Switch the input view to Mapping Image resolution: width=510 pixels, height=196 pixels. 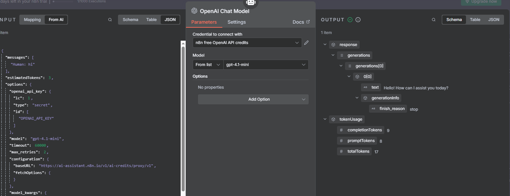tap(32, 20)
